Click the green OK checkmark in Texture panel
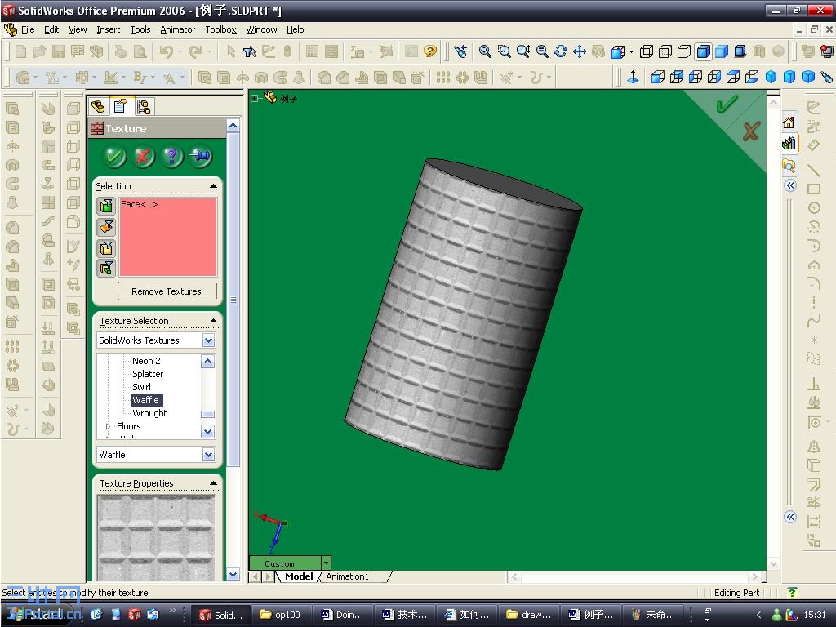Viewport: 836px width, 627px height. 115,157
